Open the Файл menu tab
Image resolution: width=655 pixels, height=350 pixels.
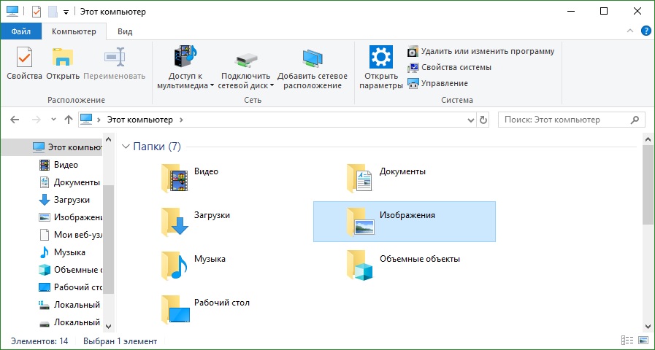20,31
